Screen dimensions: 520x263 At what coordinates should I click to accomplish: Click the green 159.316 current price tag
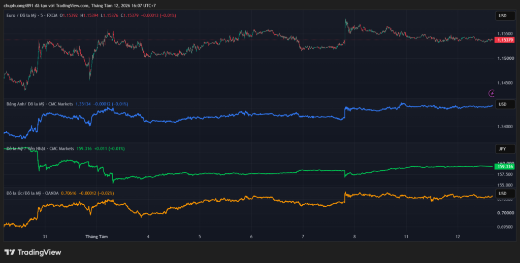point(504,167)
